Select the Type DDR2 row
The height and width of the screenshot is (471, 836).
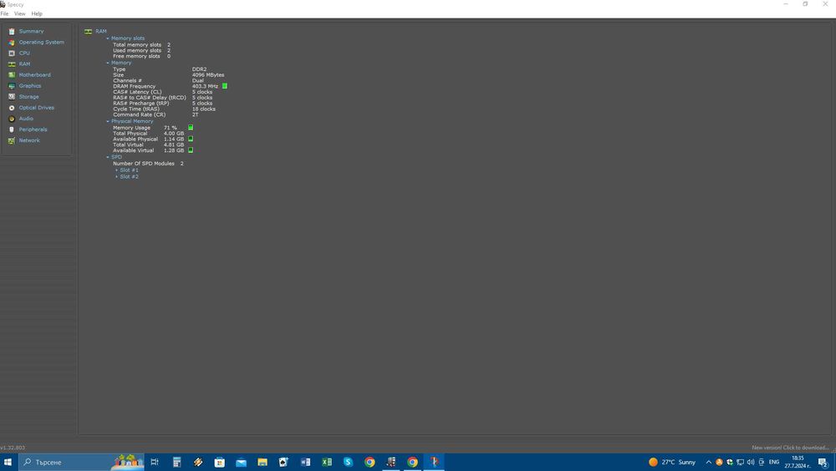click(x=160, y=69)
